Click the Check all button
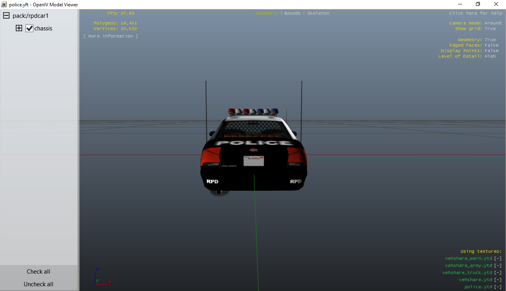Viewport: 506px width, 291px height. tap(38, 272)
